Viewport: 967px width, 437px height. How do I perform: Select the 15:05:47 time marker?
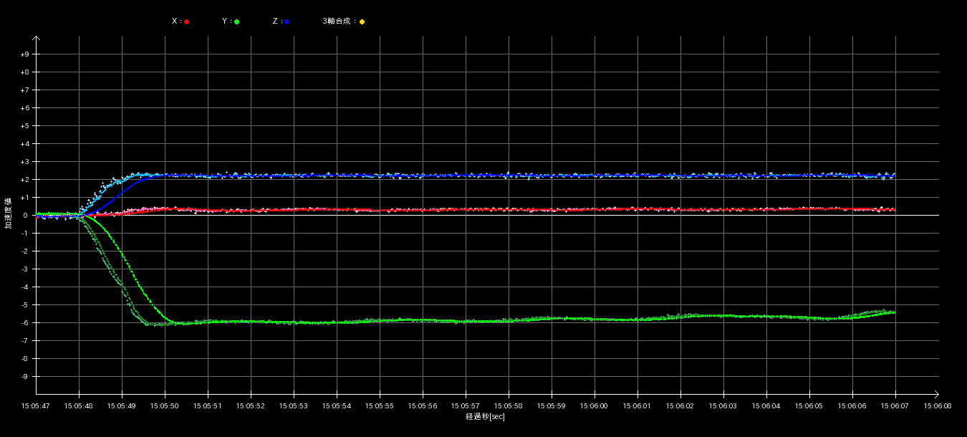pos(36,405)
